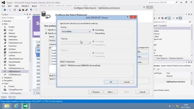Select 'Specify columns from a table' radio option
Viewport: 194px width, 109px height.
[46, 33]
